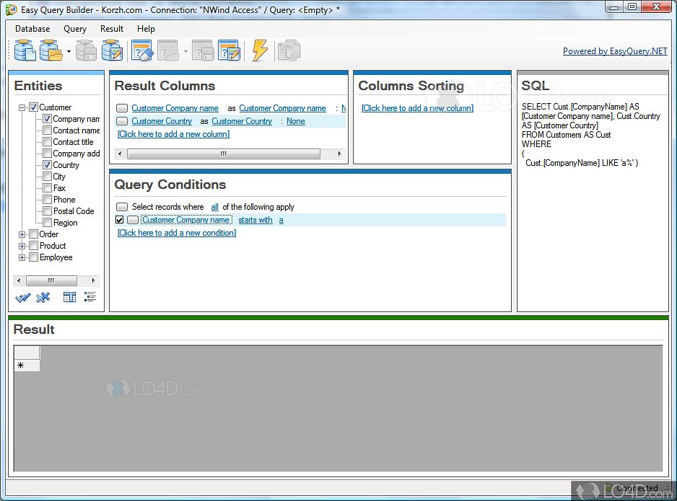Toggle the City checkbox in the Entities tree
The image size is (677, 501).
pos(47,176)
